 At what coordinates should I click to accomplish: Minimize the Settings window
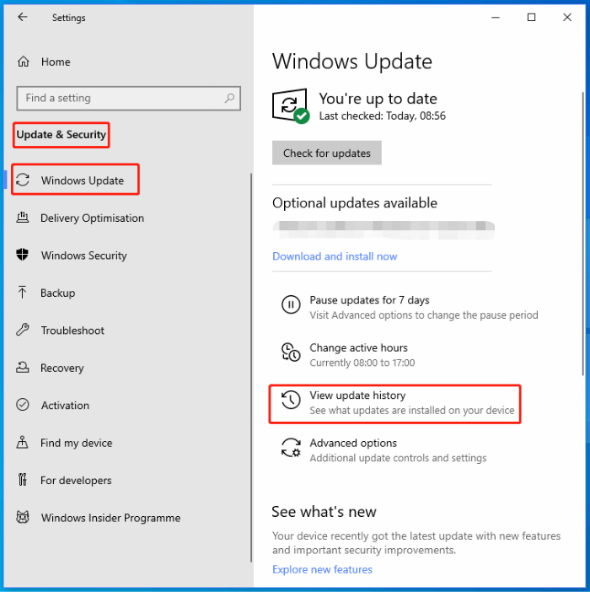[x=496, y=18]
